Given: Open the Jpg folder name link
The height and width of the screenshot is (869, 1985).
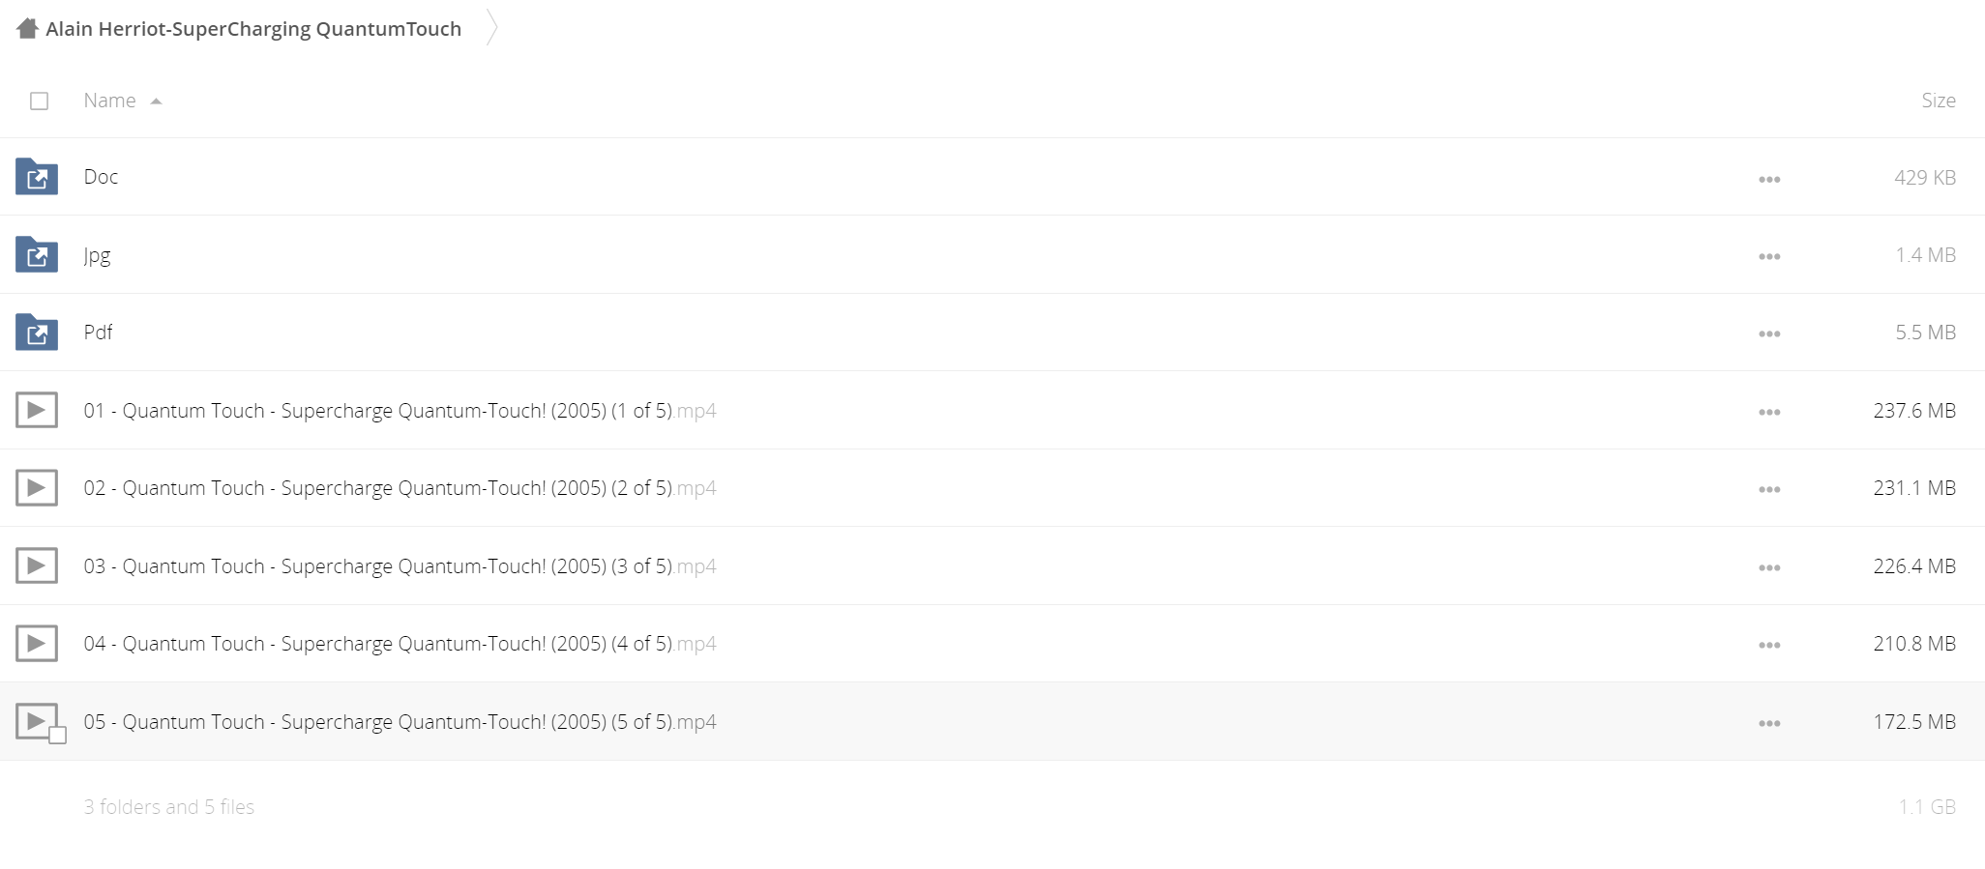Looking at the screenshot, I should pyautogui.click(x=97, y=255).
